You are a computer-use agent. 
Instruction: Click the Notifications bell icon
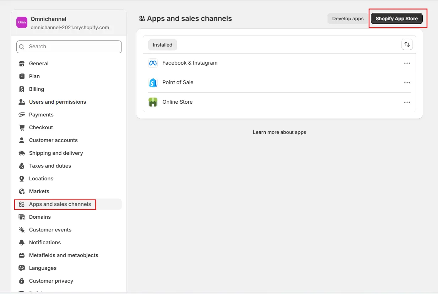coord(22,242)
